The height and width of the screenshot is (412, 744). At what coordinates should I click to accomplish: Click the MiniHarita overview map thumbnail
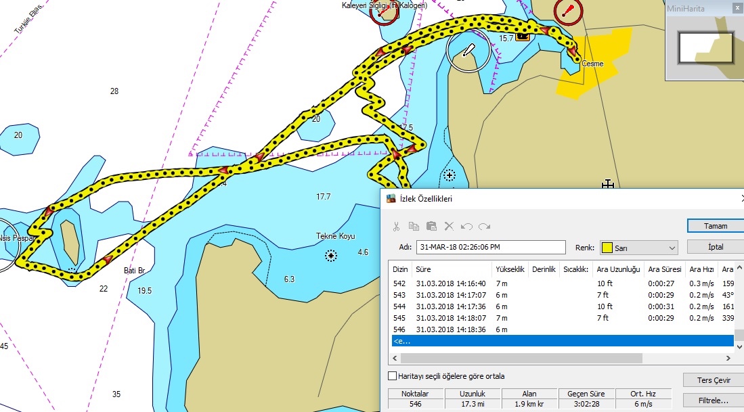pyautogui.click(x=705, y=47)
